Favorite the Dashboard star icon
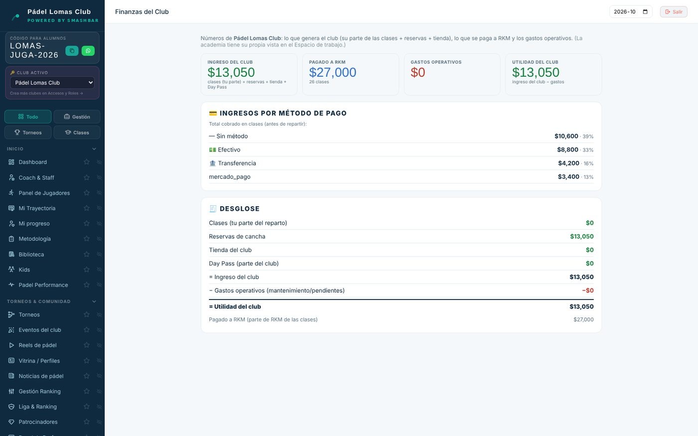This screenshot has height=436, width=698. click(x=87, y=162)
